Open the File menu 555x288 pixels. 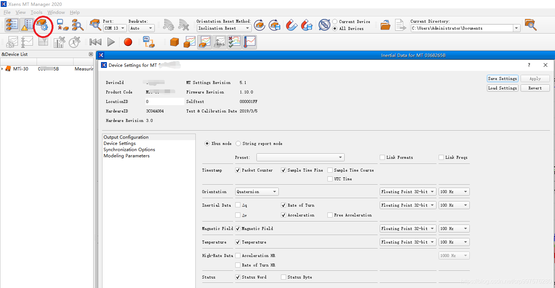tap(7, 12)
